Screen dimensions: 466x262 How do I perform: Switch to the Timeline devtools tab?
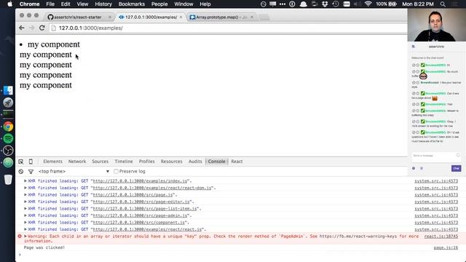pyautogui.click(x=124, y=162)
